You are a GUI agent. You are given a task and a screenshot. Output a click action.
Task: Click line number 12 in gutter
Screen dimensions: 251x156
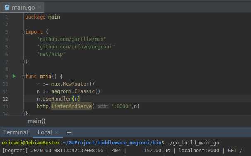(x=6, y=99)
